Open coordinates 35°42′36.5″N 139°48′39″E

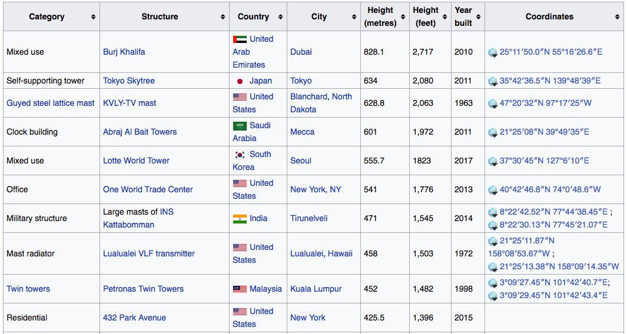[550, 81]
